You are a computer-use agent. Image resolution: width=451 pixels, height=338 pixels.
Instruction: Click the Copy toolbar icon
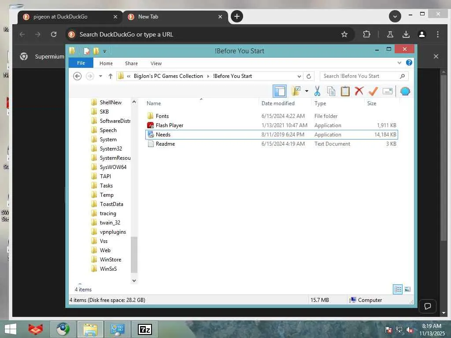click(x=331, y=91)
